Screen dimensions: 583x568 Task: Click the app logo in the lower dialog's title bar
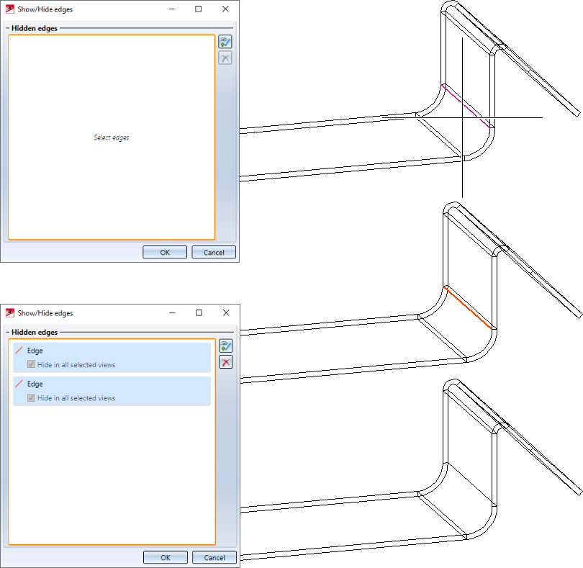[x=10, y=313]
